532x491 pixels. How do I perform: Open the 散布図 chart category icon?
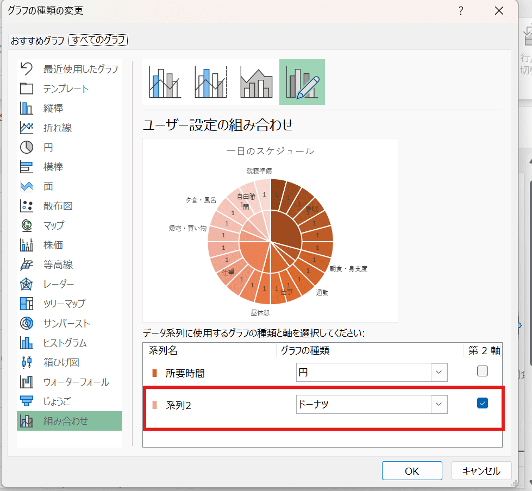click(x=34, y=206)
